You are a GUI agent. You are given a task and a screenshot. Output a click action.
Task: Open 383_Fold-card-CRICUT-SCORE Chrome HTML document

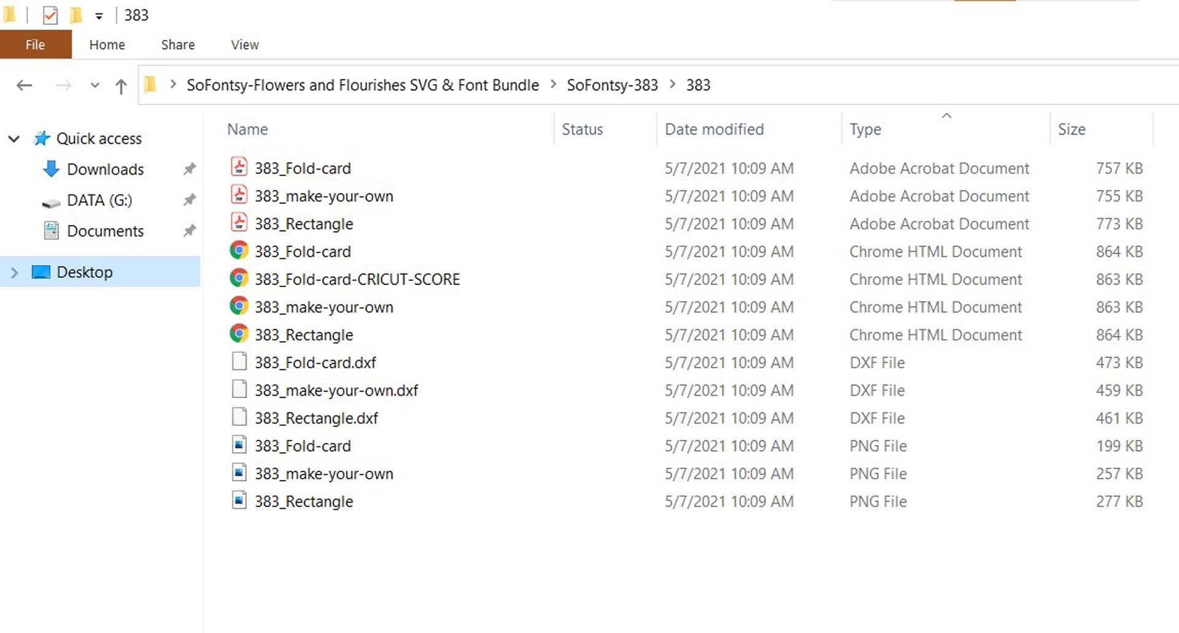(x=357, y=279)
